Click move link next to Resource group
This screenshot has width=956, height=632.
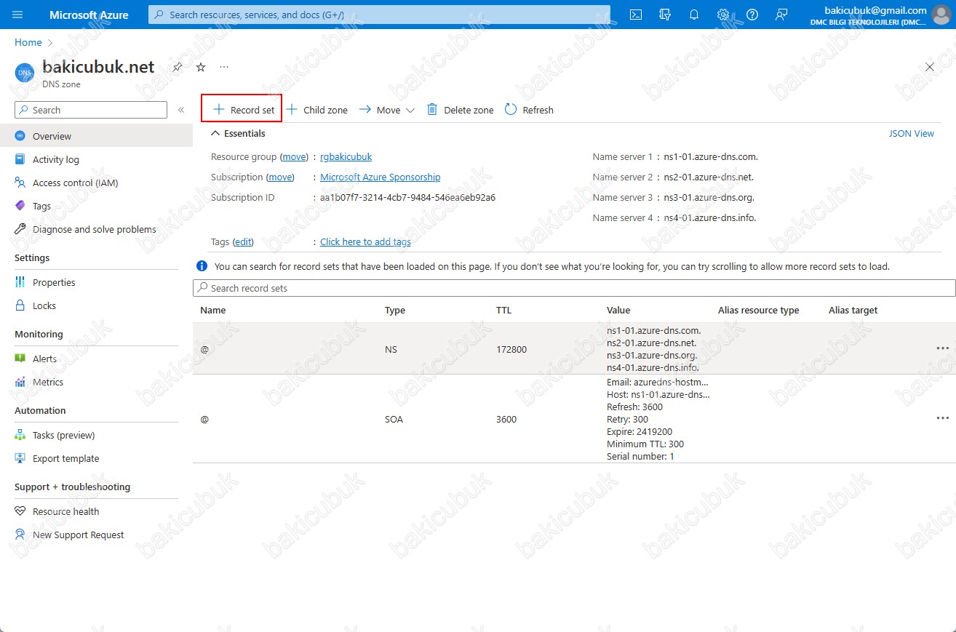[x=295, y=156]
